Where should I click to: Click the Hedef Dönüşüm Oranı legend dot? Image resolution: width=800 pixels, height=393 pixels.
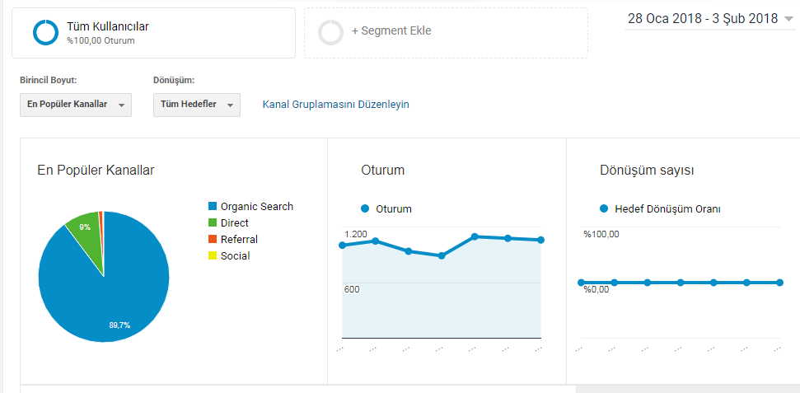[x=604, y=208]
